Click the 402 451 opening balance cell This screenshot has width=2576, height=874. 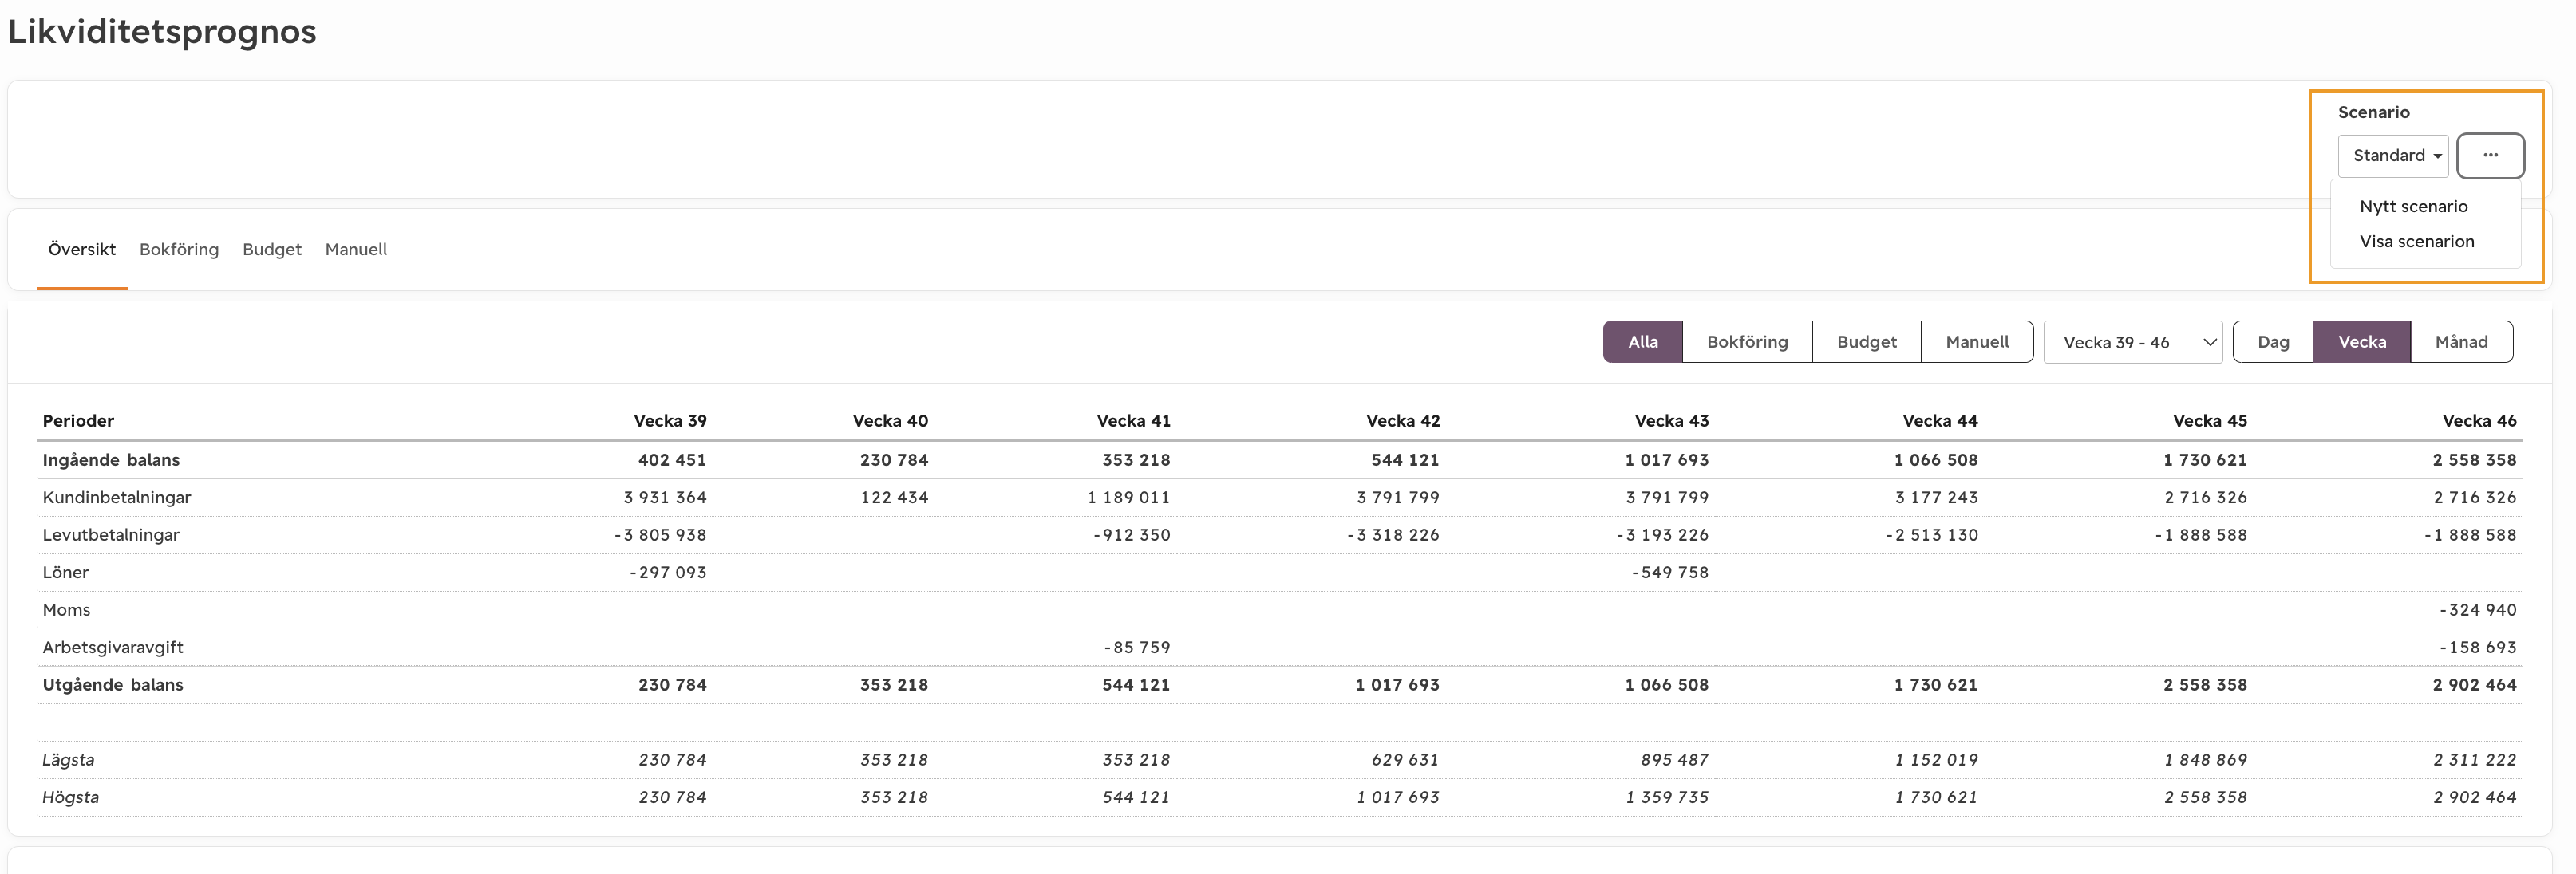tap(672, 459)
